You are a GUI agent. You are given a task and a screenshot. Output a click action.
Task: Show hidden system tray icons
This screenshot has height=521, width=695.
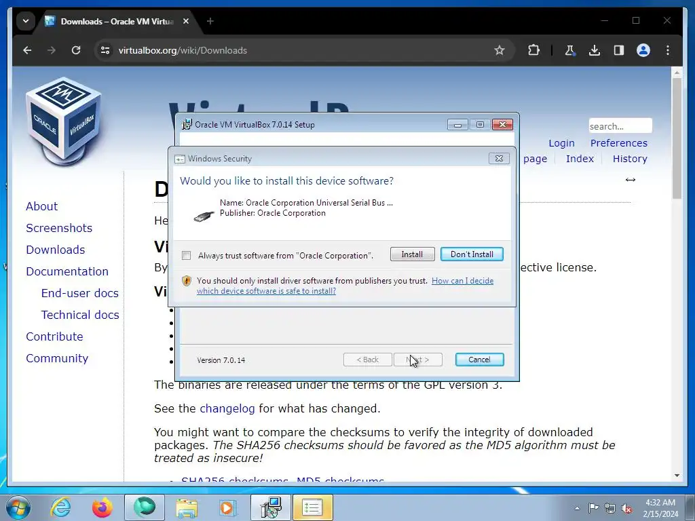coord(577,508)
